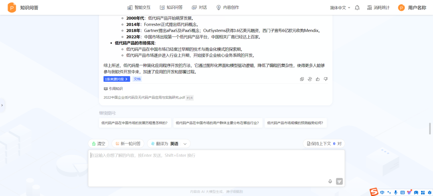Click the microphone icon in input box
Viewport: 433px width, 196px height.
(330, 181)
